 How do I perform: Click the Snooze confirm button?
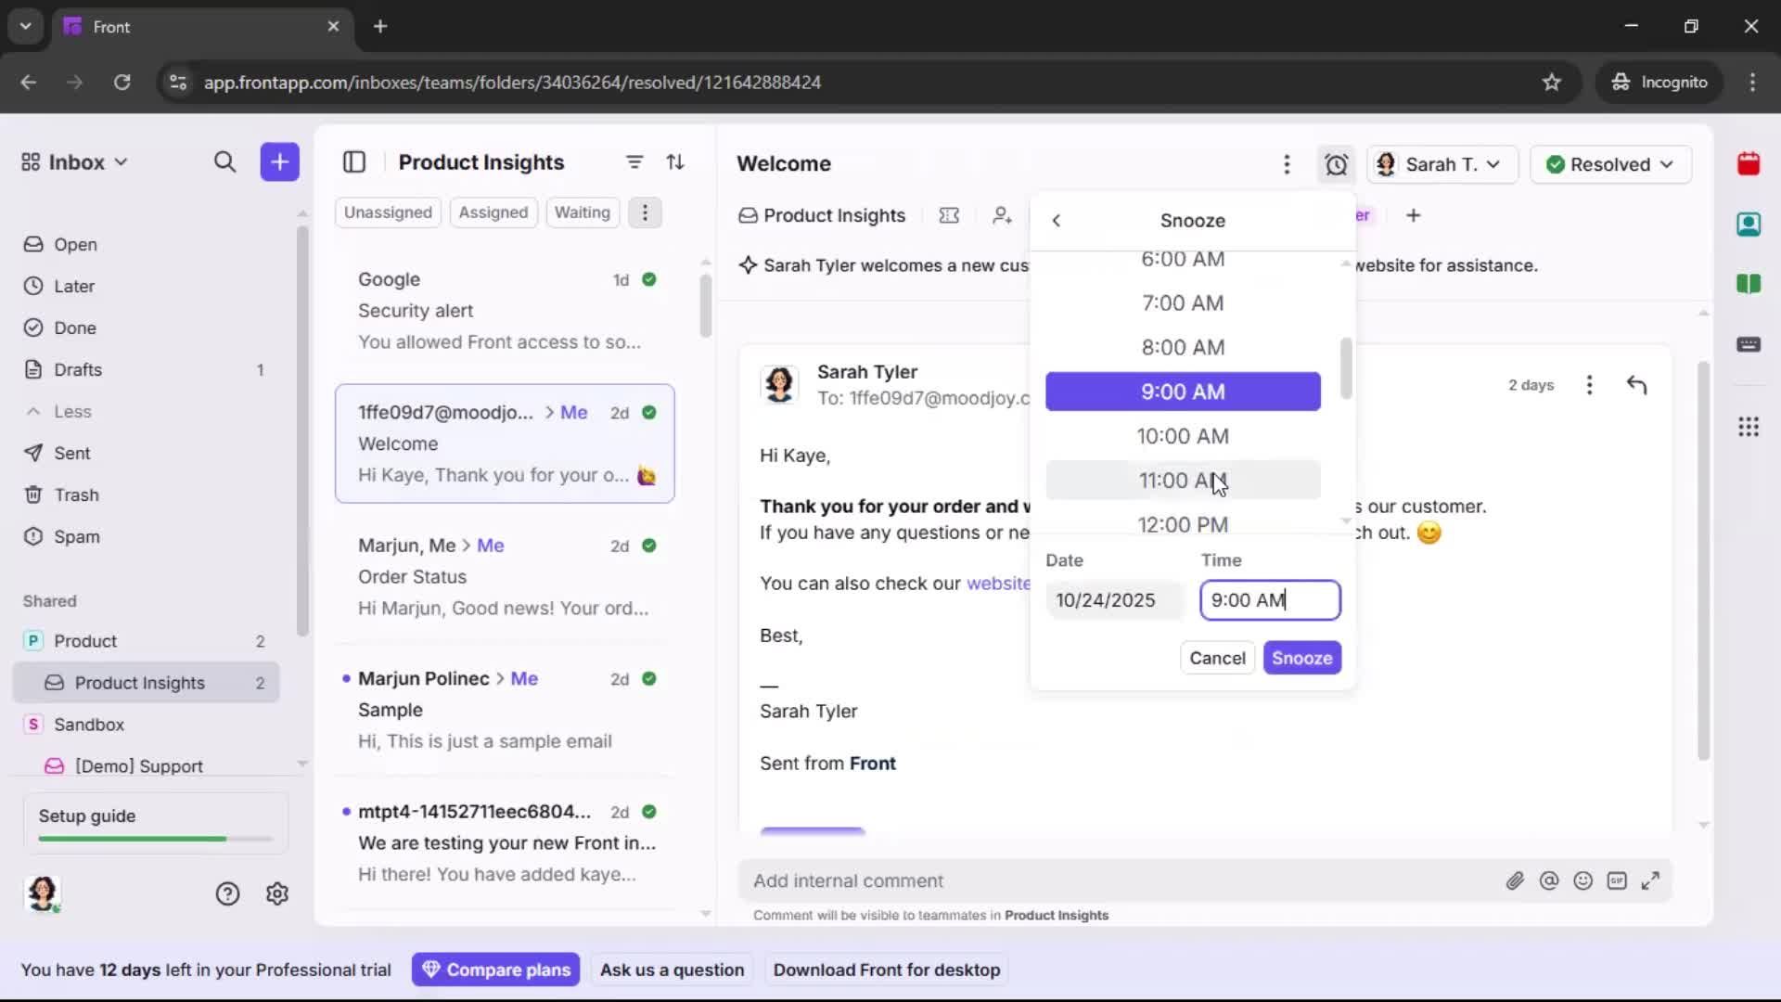pyautogui.click(x=1301, y=658)
